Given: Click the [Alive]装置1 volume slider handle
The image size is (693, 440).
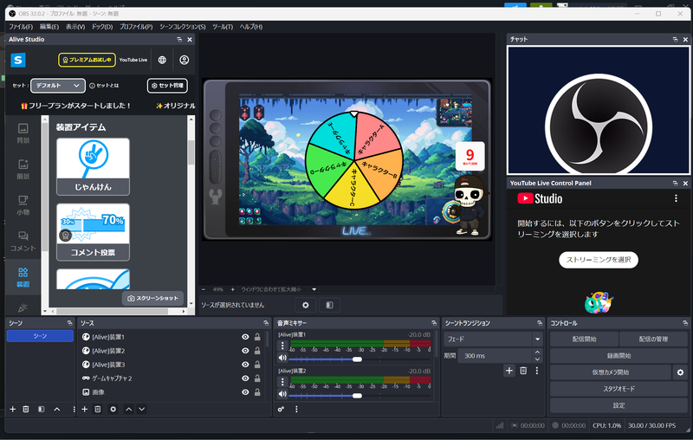Looking at the screenshot, I should [357, 359].
